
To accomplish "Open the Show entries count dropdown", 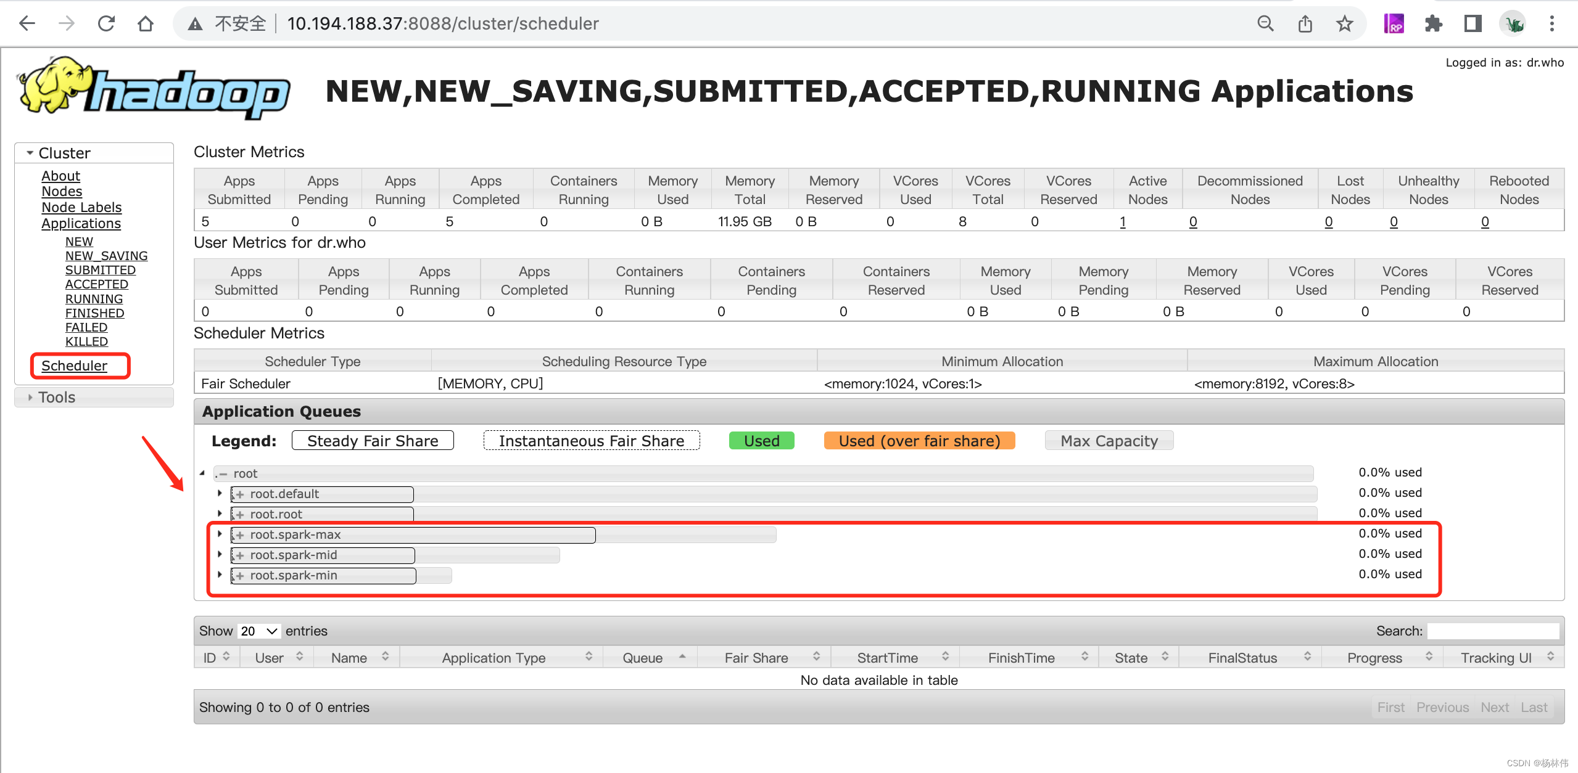I will [258, 631].
